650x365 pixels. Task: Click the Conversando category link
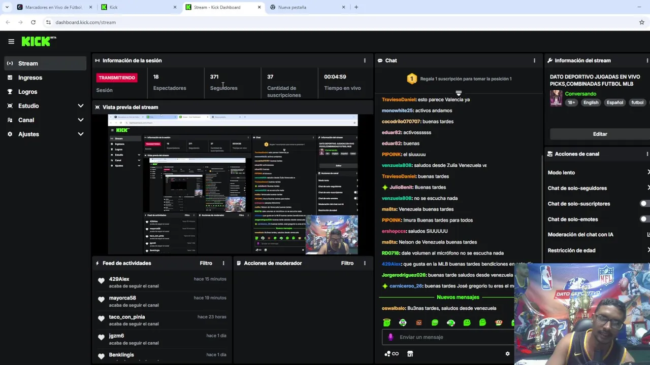[x=580, y=94]
